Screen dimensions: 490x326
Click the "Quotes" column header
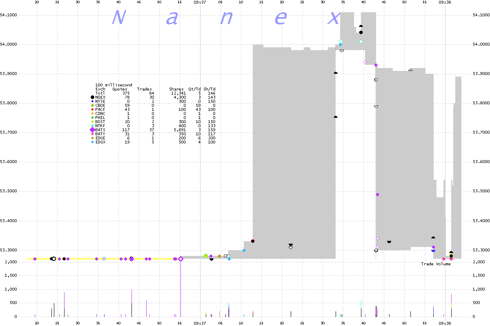[x=120, y=89]
